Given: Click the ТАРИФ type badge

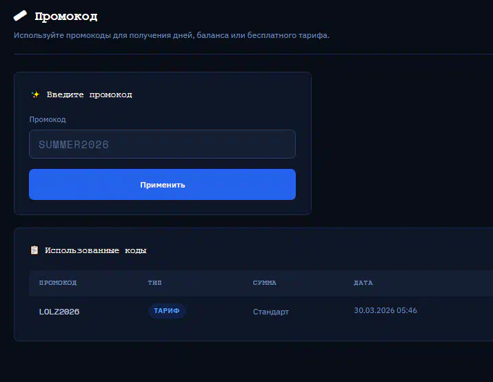Looking at the screenshot, I should [x=167, y=311].
